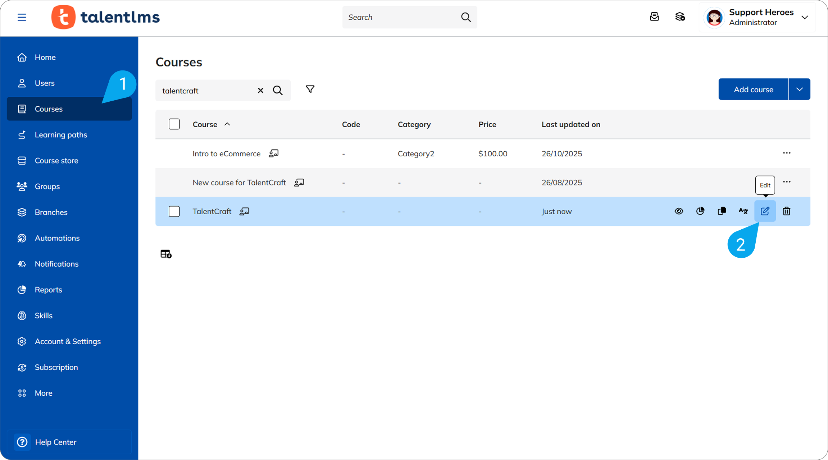This screenshot has height=460, width=828.
Task: Clear the search with the X icon
Action: [260, 90]
